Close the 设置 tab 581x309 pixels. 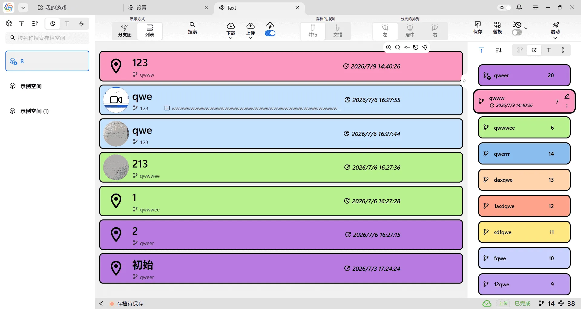coord(206,8)
